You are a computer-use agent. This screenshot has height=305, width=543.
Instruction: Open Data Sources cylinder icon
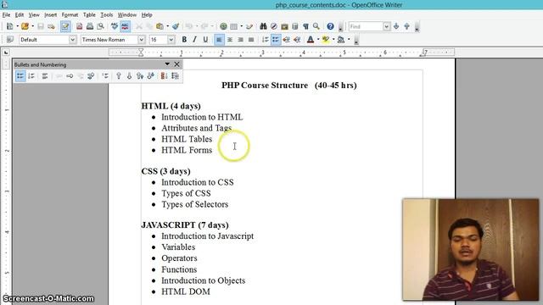[x=295, y=26]
